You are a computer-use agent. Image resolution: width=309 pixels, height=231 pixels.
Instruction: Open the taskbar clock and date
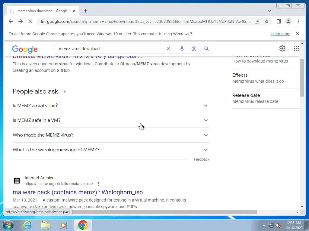(x=293, y=225)
